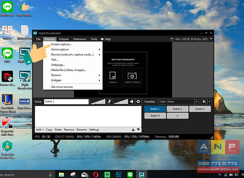This screenshot has height=178, width=244.
Task: Expand Devices (webcam, capture cards...) submenu
Action: [73, 54]
